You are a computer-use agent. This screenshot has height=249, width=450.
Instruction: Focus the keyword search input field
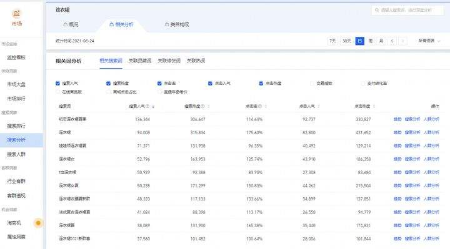tap(407, 10)
